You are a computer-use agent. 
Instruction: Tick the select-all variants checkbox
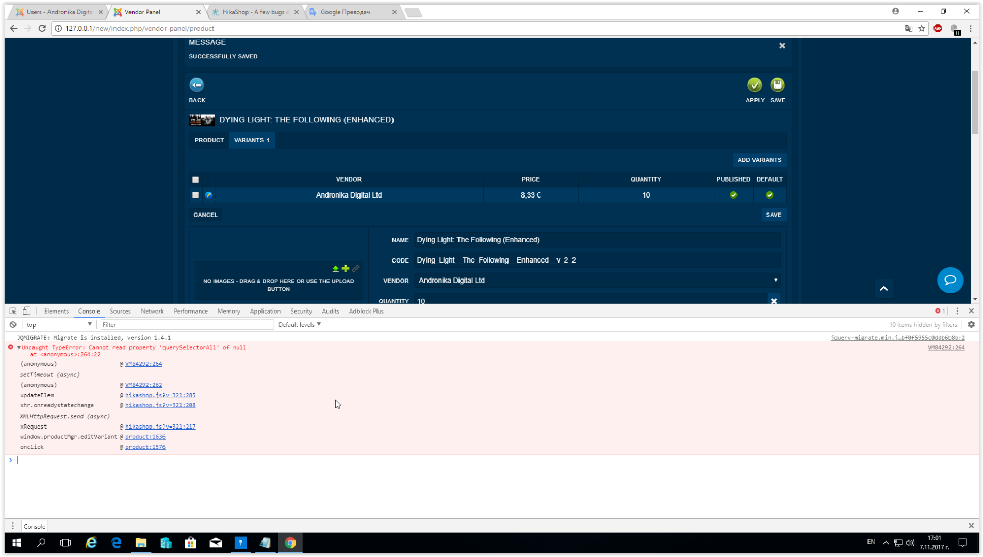(195, 179)
